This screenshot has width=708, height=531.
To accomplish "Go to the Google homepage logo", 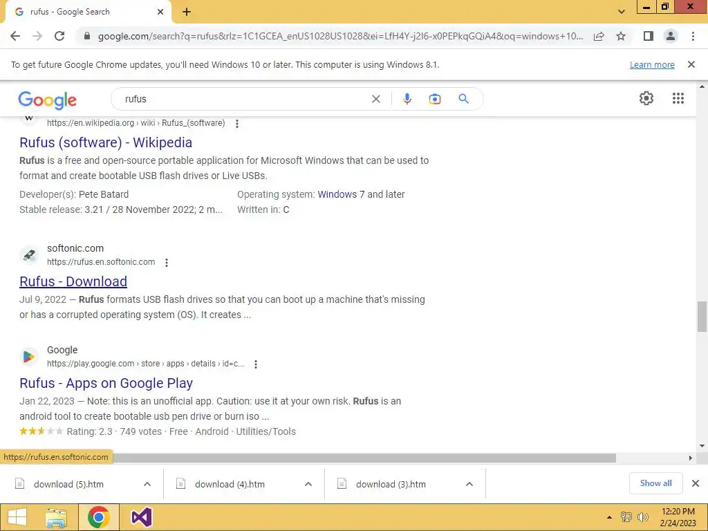I will click(48, 100).
